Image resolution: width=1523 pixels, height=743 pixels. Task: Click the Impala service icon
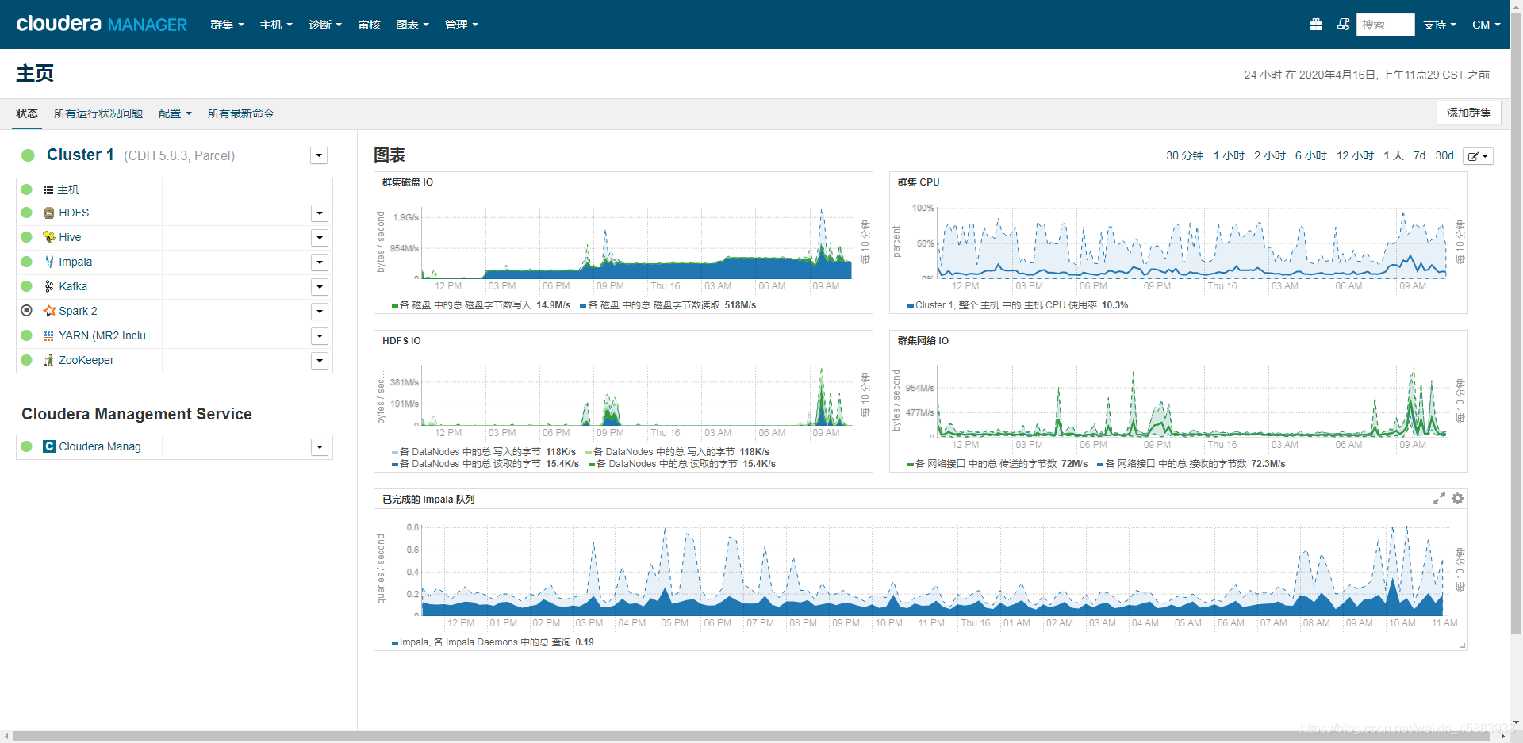(49, 262)
